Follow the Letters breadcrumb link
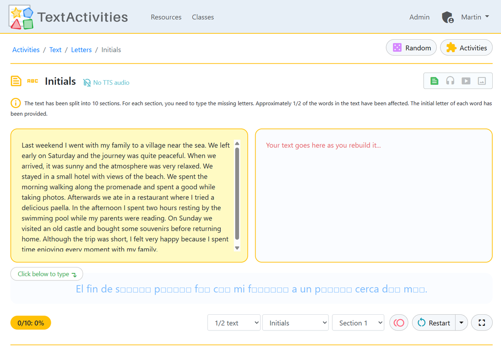501x356 pixels. click(81, 50)
